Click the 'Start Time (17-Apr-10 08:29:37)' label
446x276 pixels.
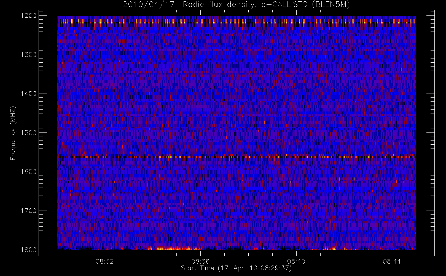tap(236, 268)
